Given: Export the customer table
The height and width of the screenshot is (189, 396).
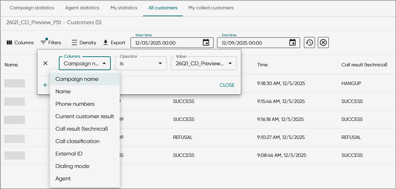Looking at the screenshot, I should pyautogui.click(x=114, y=42).
